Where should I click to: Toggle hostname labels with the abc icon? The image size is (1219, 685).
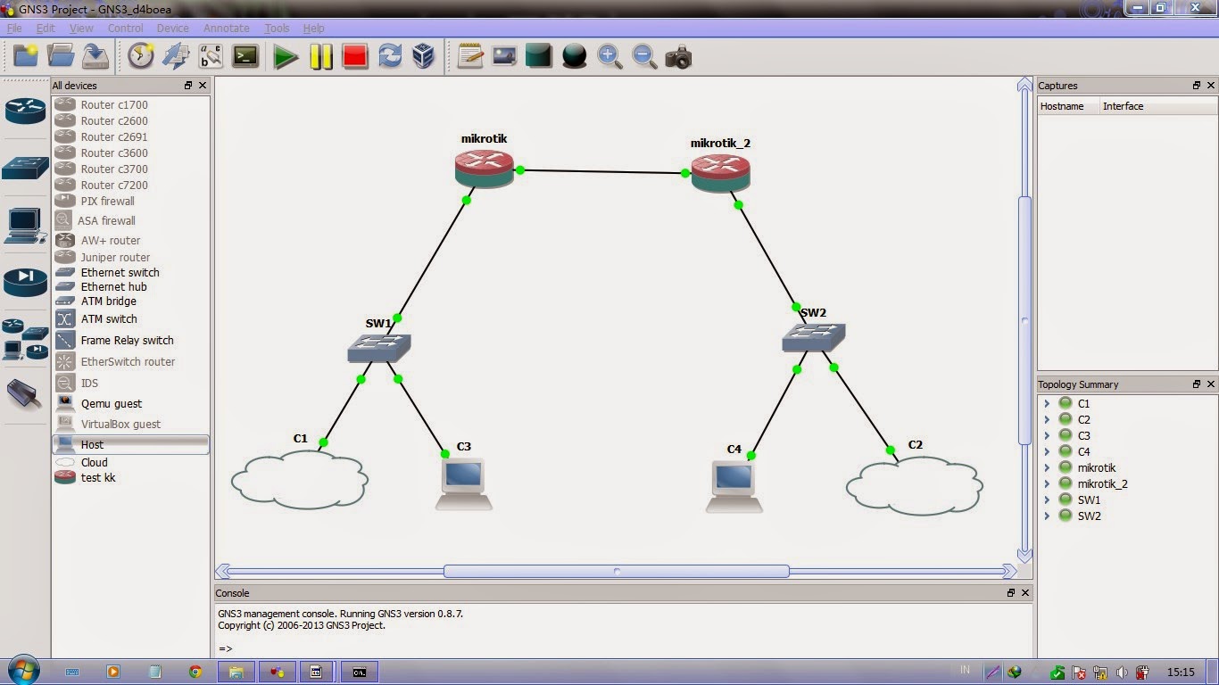coord(211,56)
